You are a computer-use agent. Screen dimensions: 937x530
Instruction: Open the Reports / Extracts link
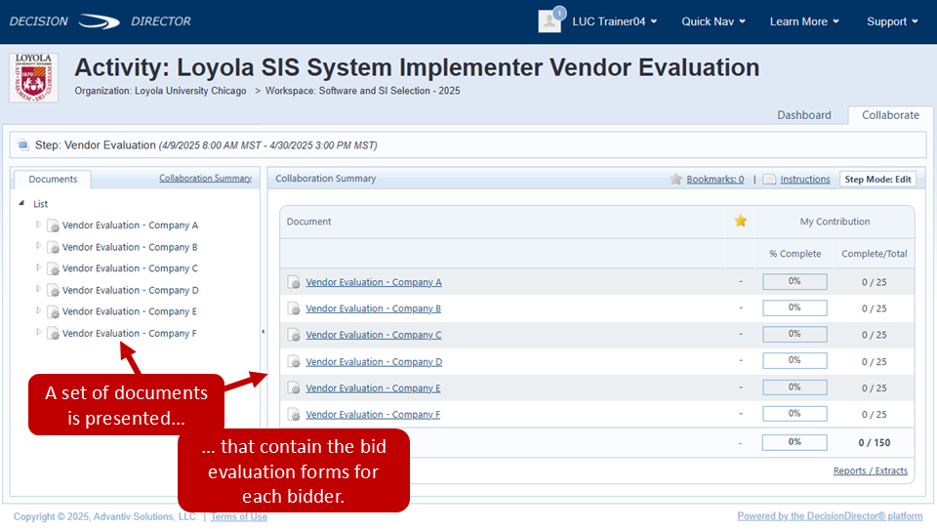pyautogui.click(x=870, y=470)
